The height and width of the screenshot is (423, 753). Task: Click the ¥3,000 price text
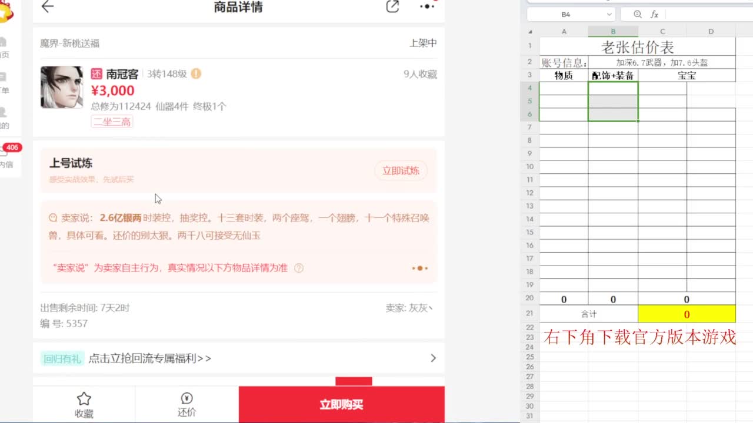pos(112,90)
